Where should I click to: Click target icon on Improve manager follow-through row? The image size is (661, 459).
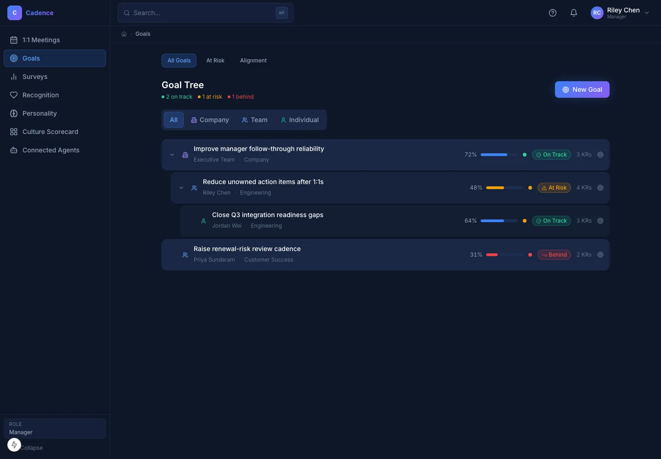tap(600, 155)
